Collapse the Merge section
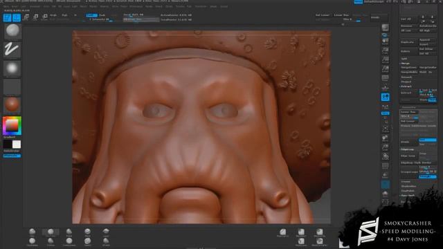 tap(406, 63)
